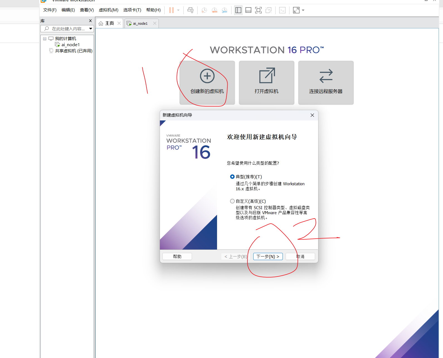443x358 pixels.
Task: Open the 查看(V) menu
Action: 87,10
